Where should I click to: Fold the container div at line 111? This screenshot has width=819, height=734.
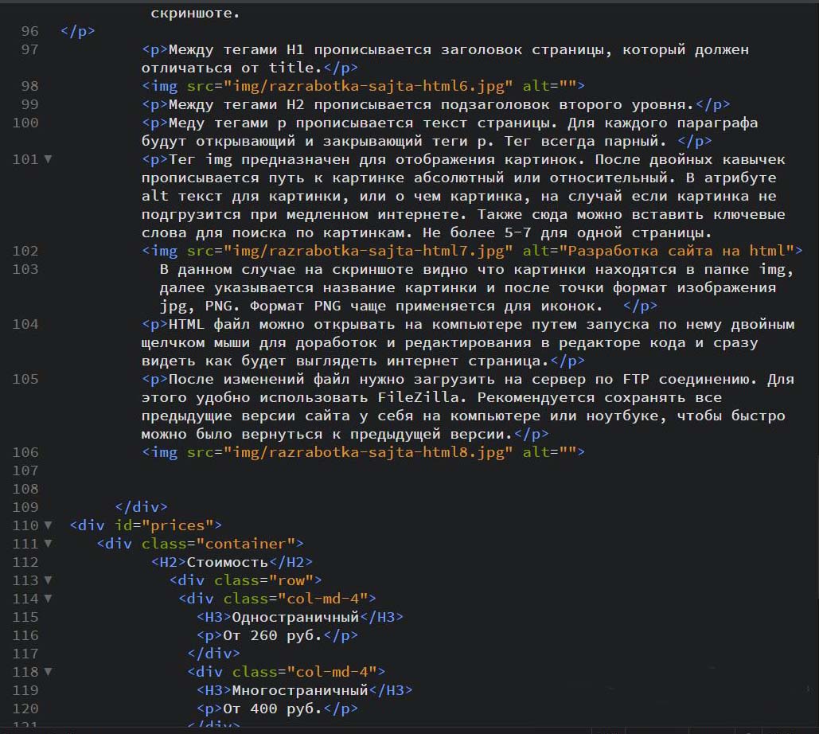pyautogui.click(x=48, y=544)
